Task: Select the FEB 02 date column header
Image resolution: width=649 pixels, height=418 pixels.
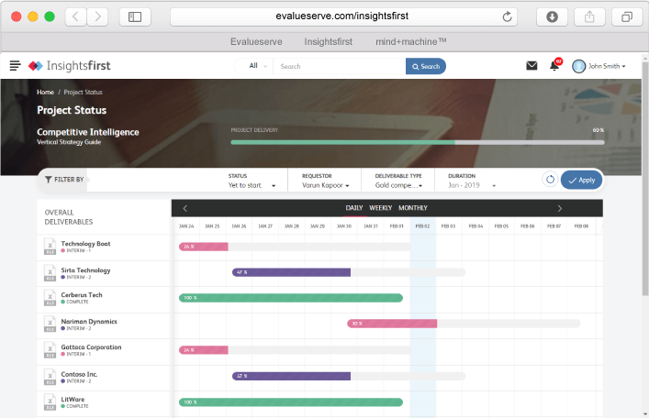Action: coord(422,226)
